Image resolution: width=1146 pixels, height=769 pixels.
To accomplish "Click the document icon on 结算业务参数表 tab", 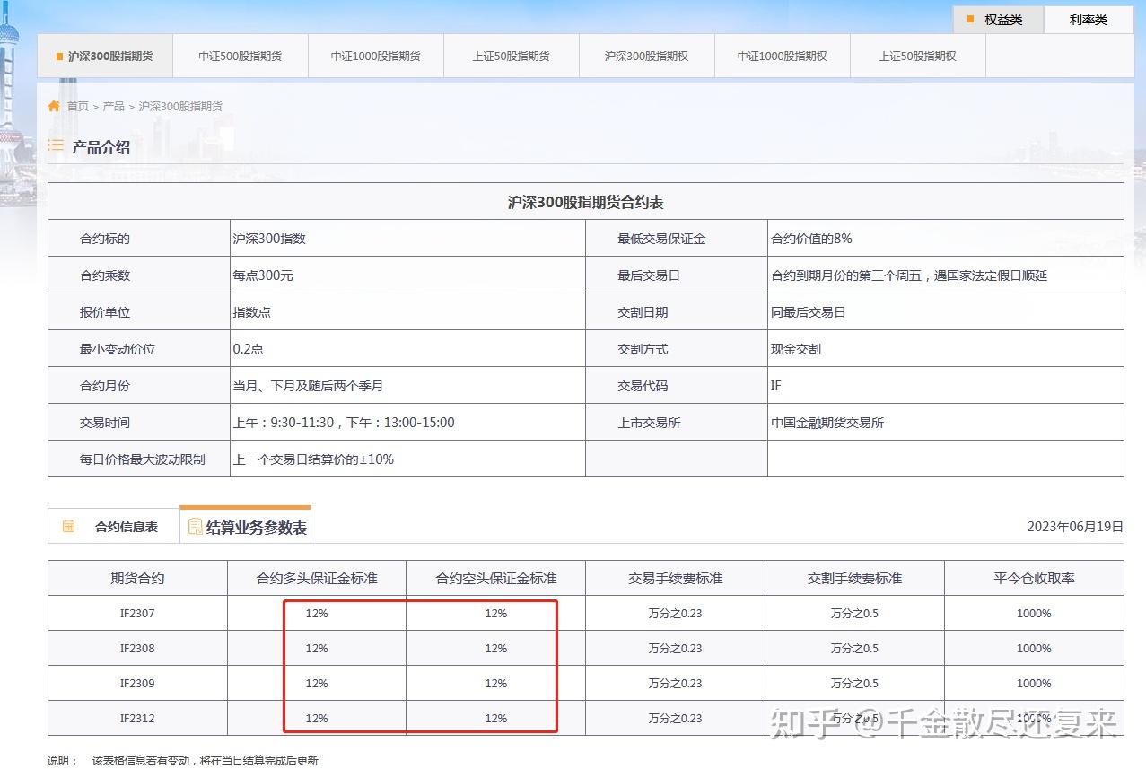I will coord(195,526).
